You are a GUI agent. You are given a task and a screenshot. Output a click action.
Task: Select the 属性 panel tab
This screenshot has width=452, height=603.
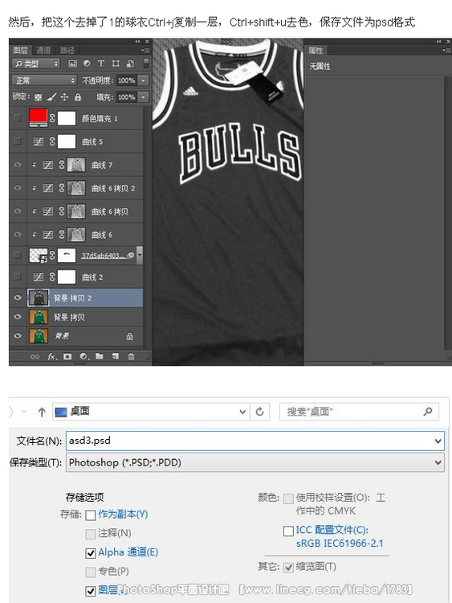316,50
